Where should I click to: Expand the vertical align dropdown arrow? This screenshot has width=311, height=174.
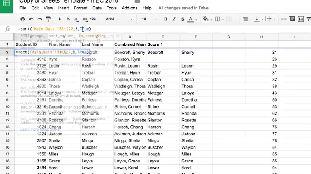pyautogui.click(x=263, y=19)
